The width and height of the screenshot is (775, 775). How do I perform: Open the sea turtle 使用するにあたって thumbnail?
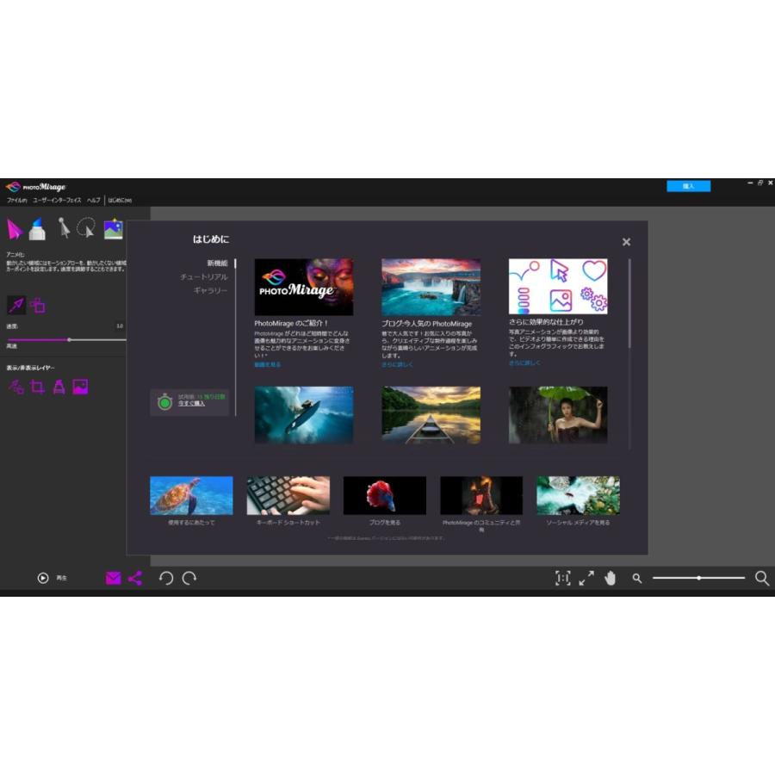click(x=191, y=496)
